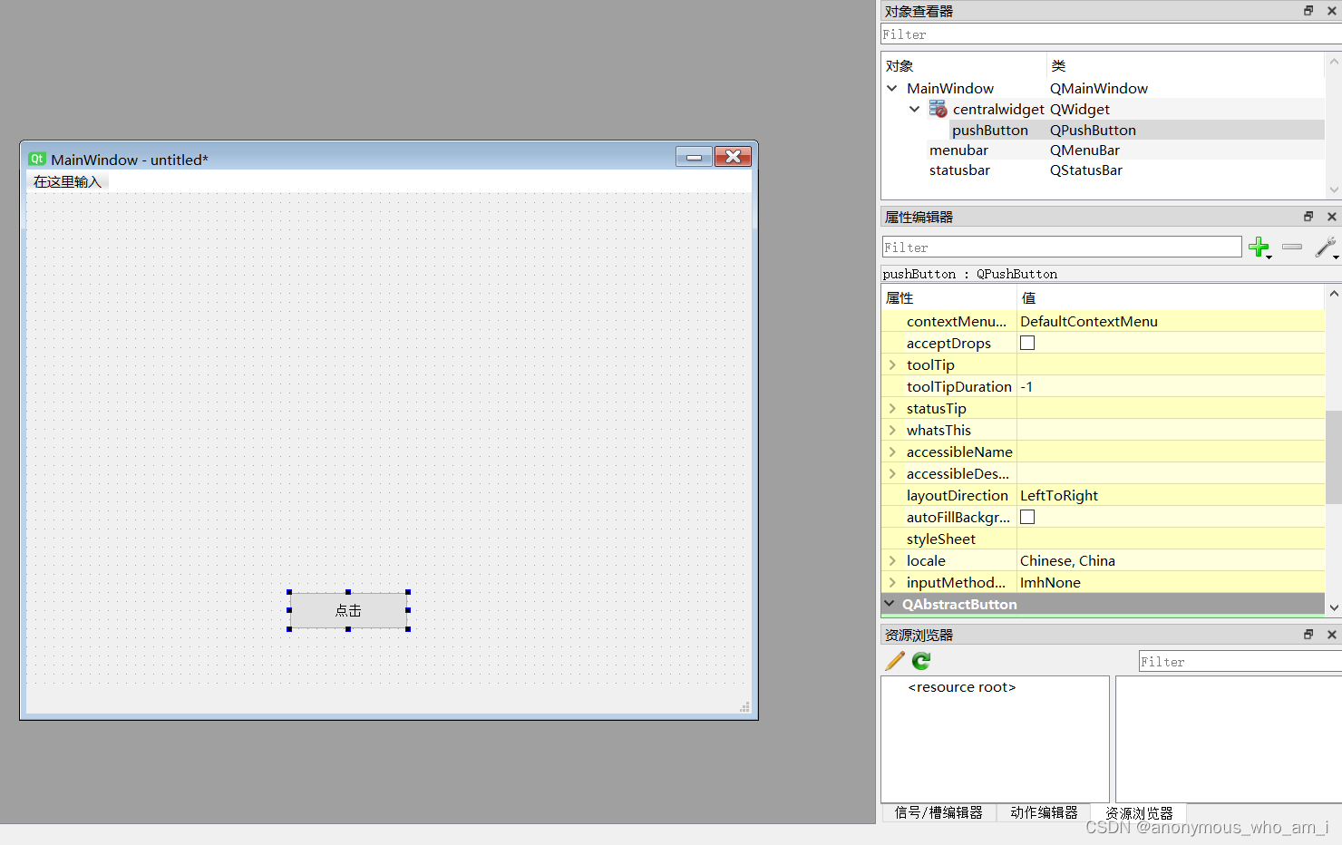The height and width of the screenshot is (845, 1342).
Task: Select pushButton in the object inspector
Action: (990, 130)
